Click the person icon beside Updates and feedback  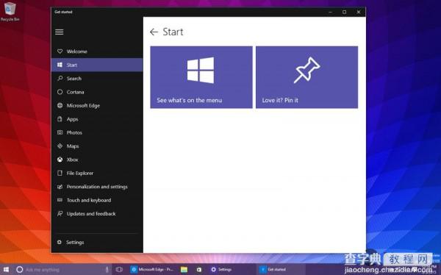tap(60, 213)
